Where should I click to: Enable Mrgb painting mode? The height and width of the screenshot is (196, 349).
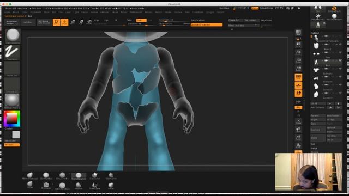click(97, 20)
